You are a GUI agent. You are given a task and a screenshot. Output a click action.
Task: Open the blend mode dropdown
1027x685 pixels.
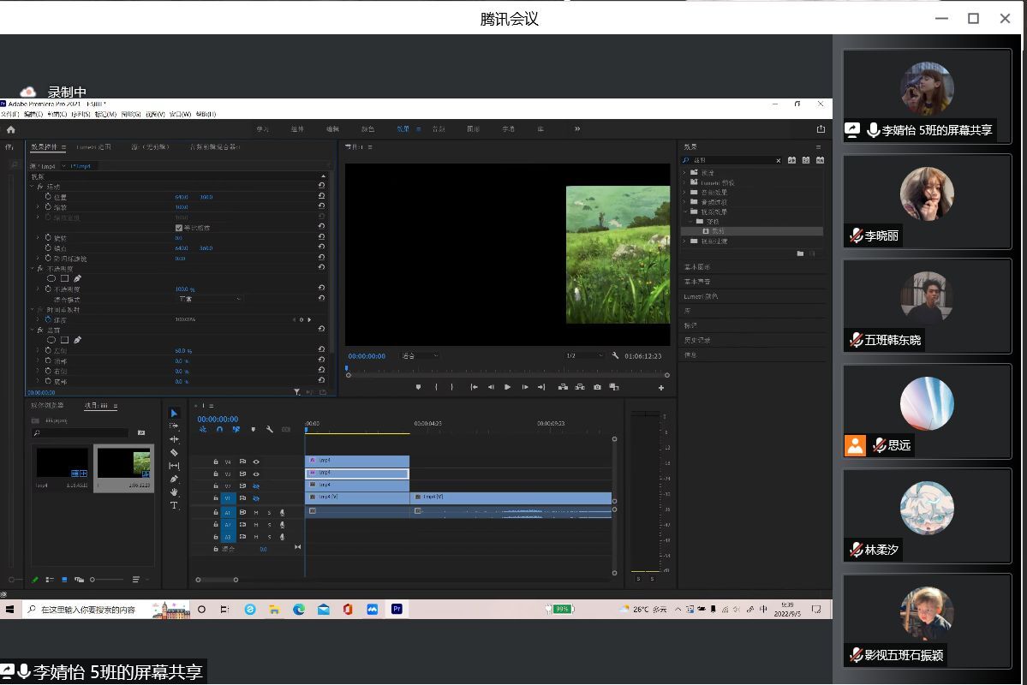[x=209, y=299]
